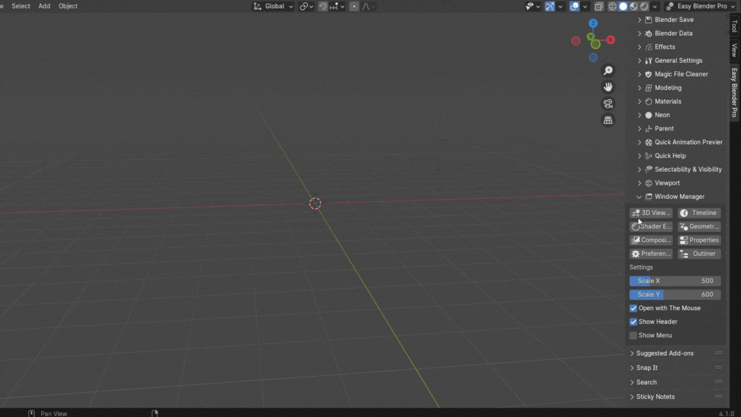Click the pan view hand icon

tap(608, 87)
